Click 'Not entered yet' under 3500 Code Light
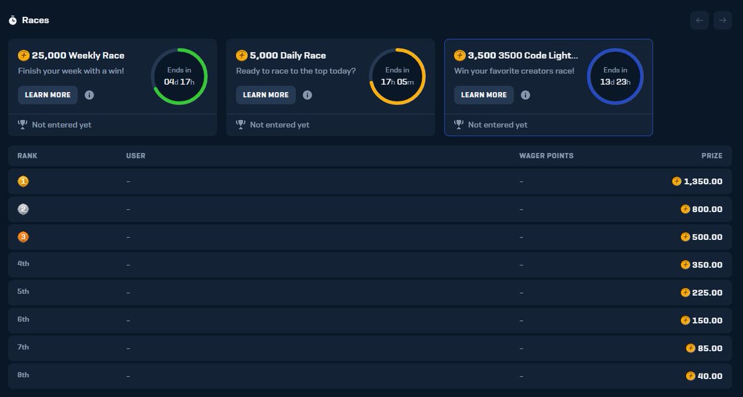The width and height of the screenshot is (743, 397). [x=498, y=125]
